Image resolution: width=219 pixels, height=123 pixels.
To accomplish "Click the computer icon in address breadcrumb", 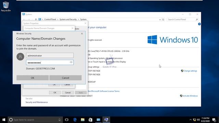I will [x=40, y=19].
